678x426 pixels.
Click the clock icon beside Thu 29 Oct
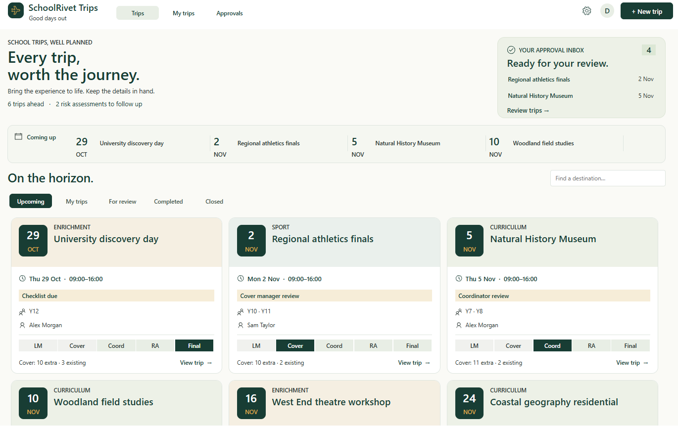(22, 279)
